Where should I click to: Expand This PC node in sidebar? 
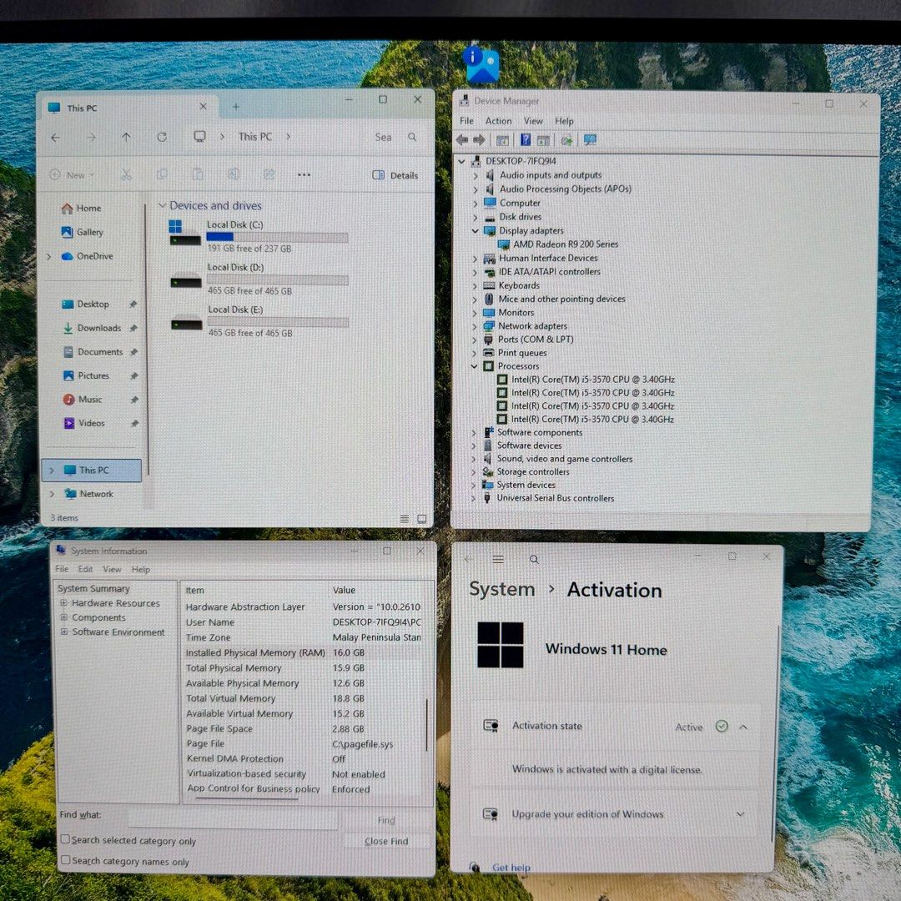(x=52, y=470)
